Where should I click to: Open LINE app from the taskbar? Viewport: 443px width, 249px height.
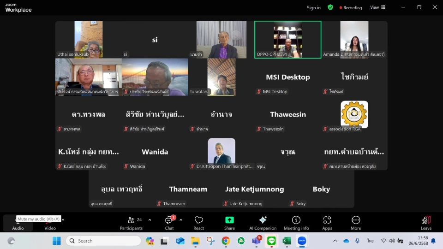pos(271,241)
